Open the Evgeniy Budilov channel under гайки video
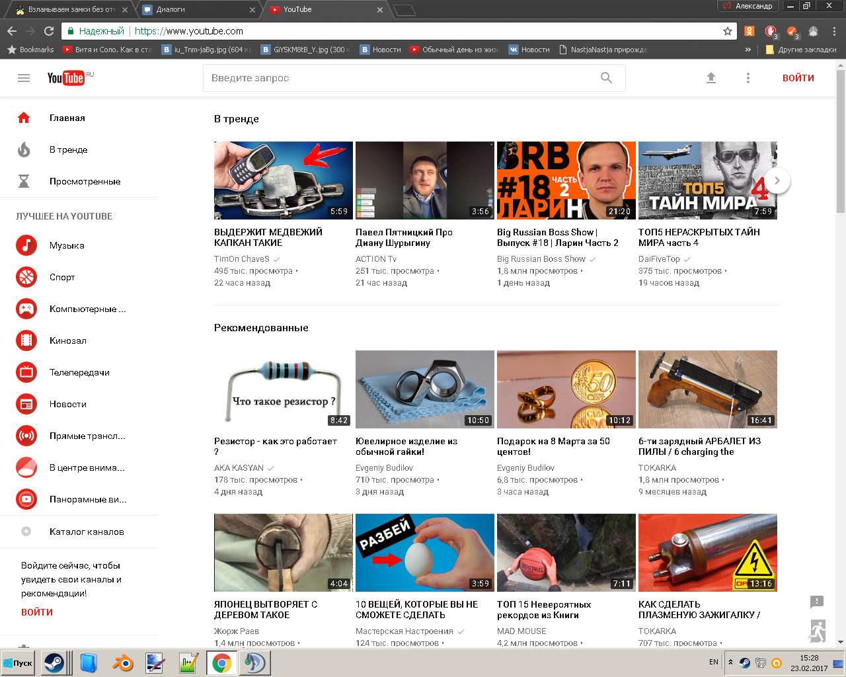The height and width of the screenshot is (677, 846). click(384, 468)
